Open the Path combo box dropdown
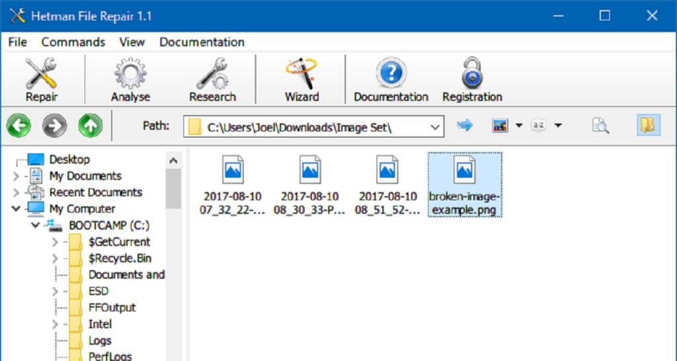 tap(434, 126)
